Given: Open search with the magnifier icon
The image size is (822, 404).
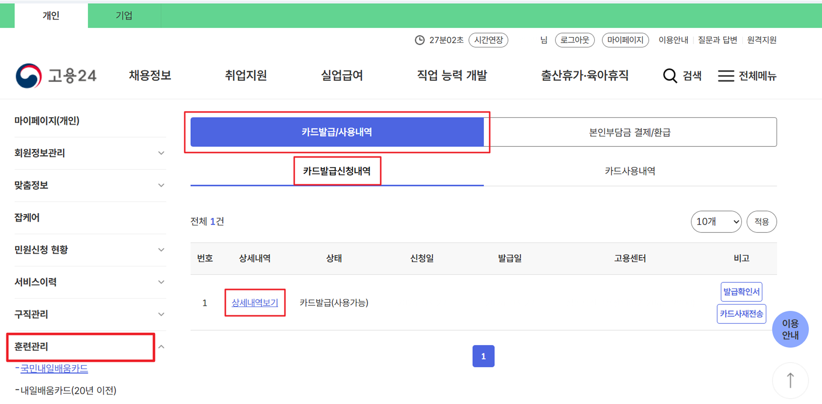Looking at the screenshot, I should pos(670,76).
